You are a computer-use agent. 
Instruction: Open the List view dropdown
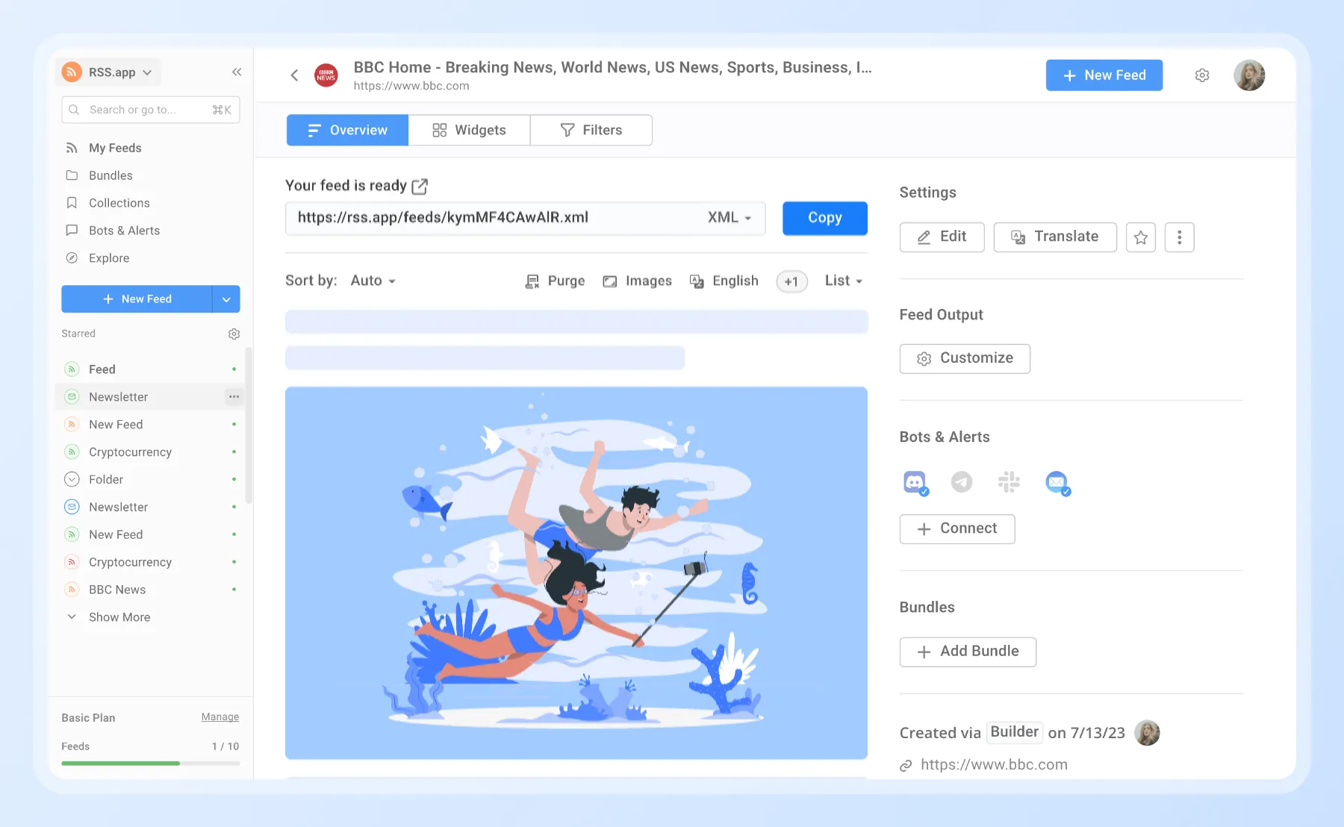[844, 281]
